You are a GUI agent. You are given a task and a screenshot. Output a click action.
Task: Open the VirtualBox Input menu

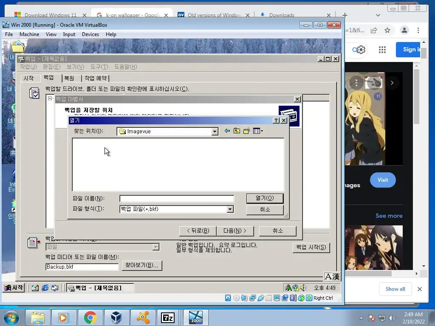coord(69,34)
